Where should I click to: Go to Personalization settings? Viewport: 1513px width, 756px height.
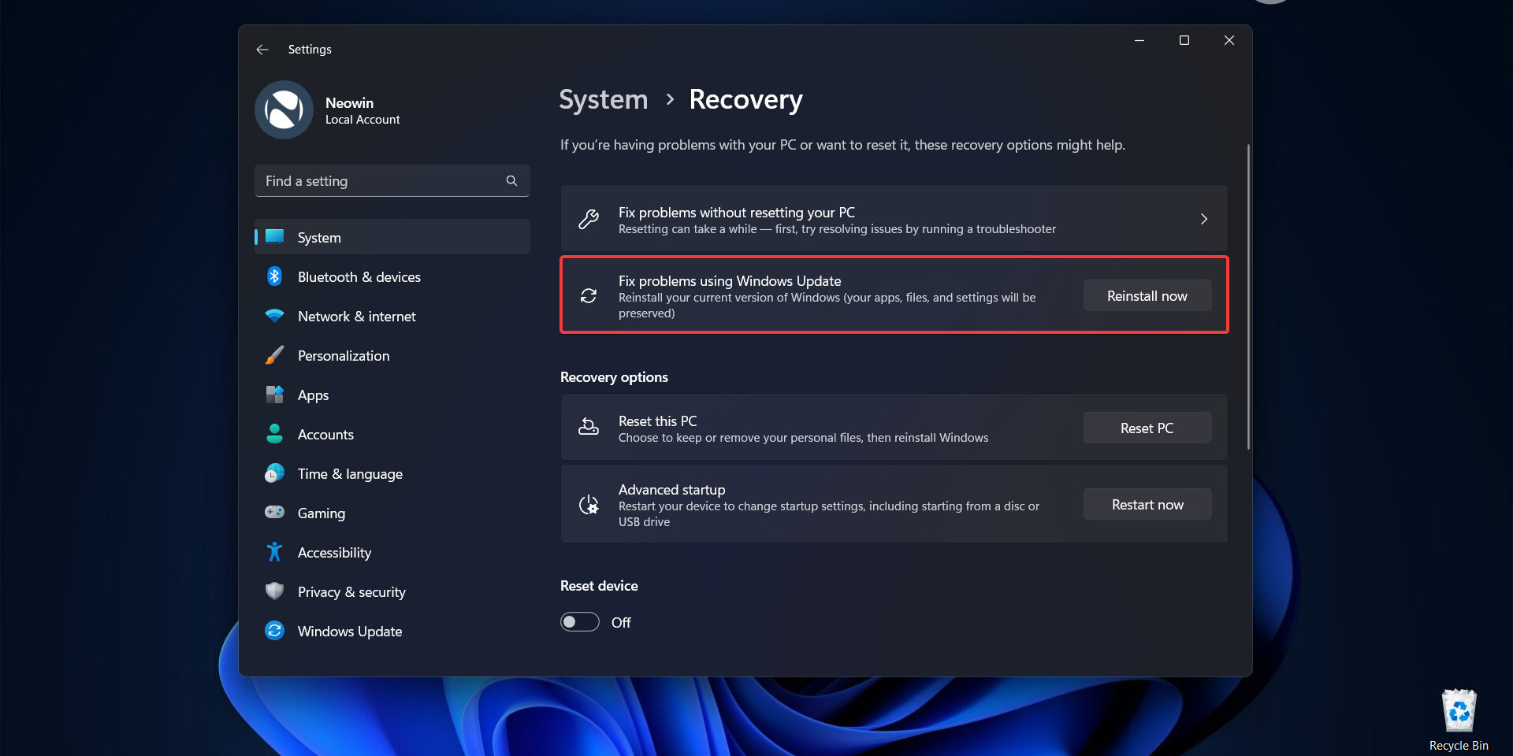pyautogui.click(x=343, y=356)
